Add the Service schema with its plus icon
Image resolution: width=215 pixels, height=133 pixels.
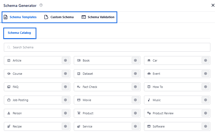[x=135, y=126]
